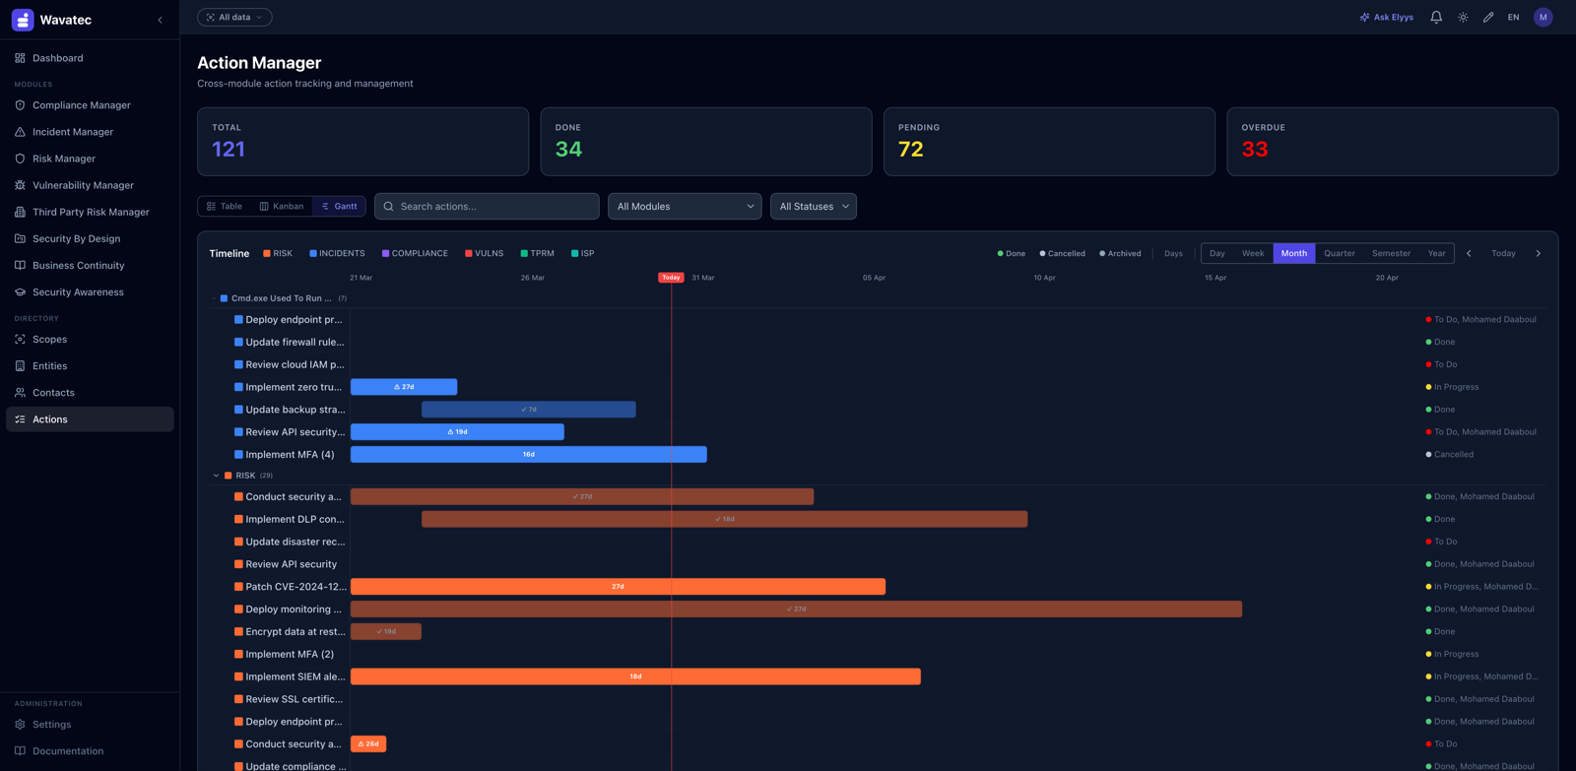
Task: Switch to Table view
Action: tap(225, 206)
